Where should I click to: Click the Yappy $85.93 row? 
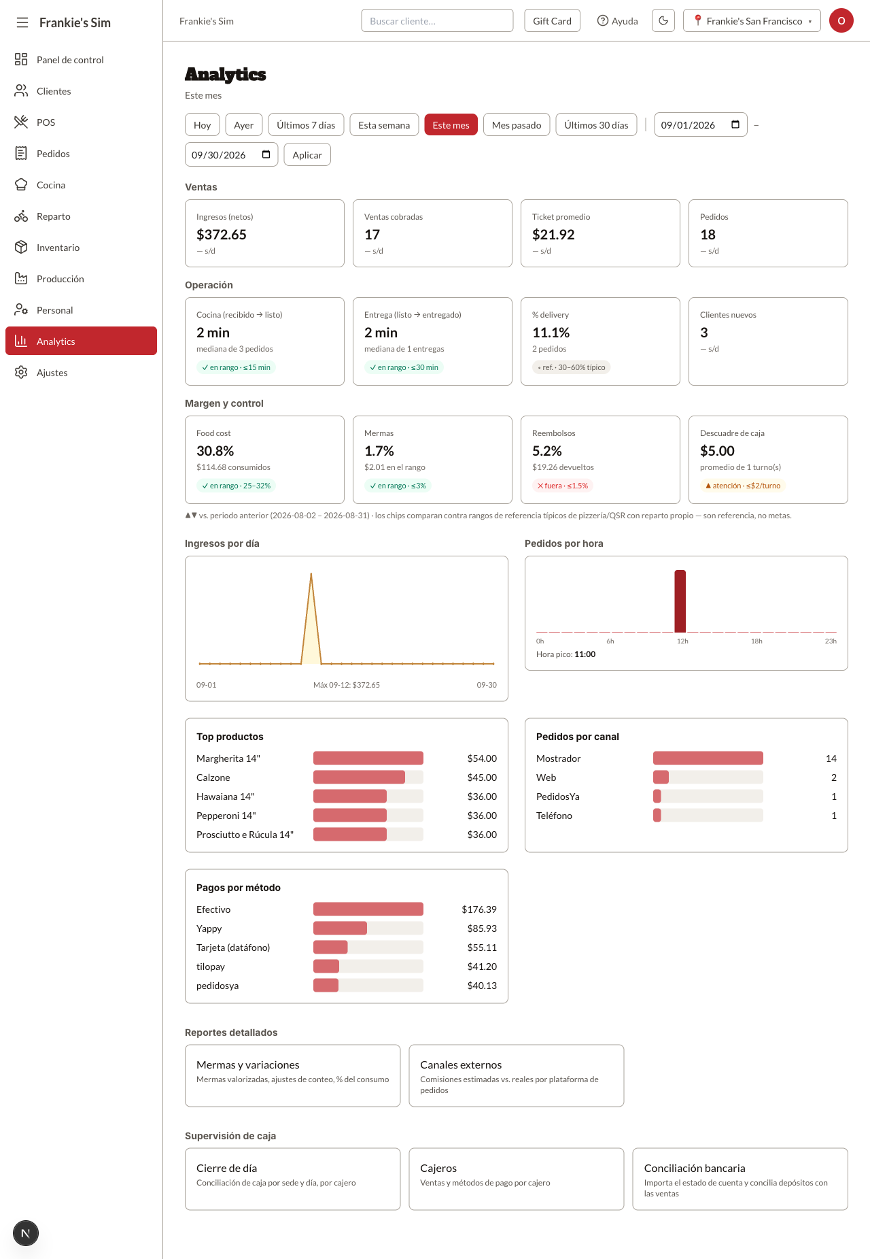347,928
